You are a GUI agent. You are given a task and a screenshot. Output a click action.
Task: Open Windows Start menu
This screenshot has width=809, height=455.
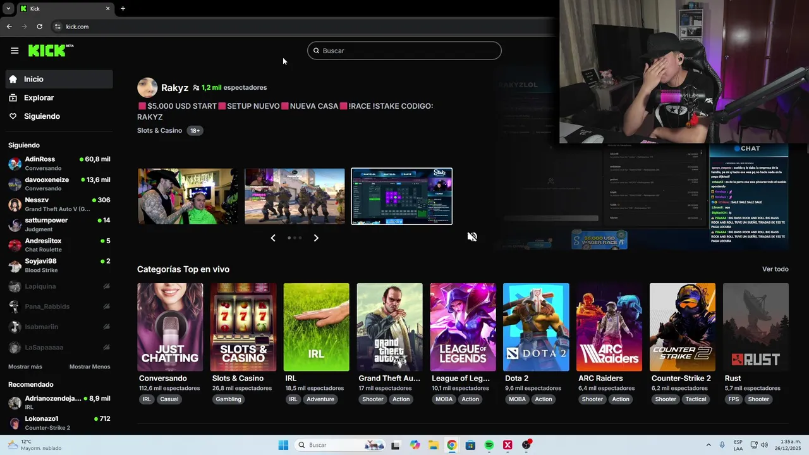coord(283,445)
